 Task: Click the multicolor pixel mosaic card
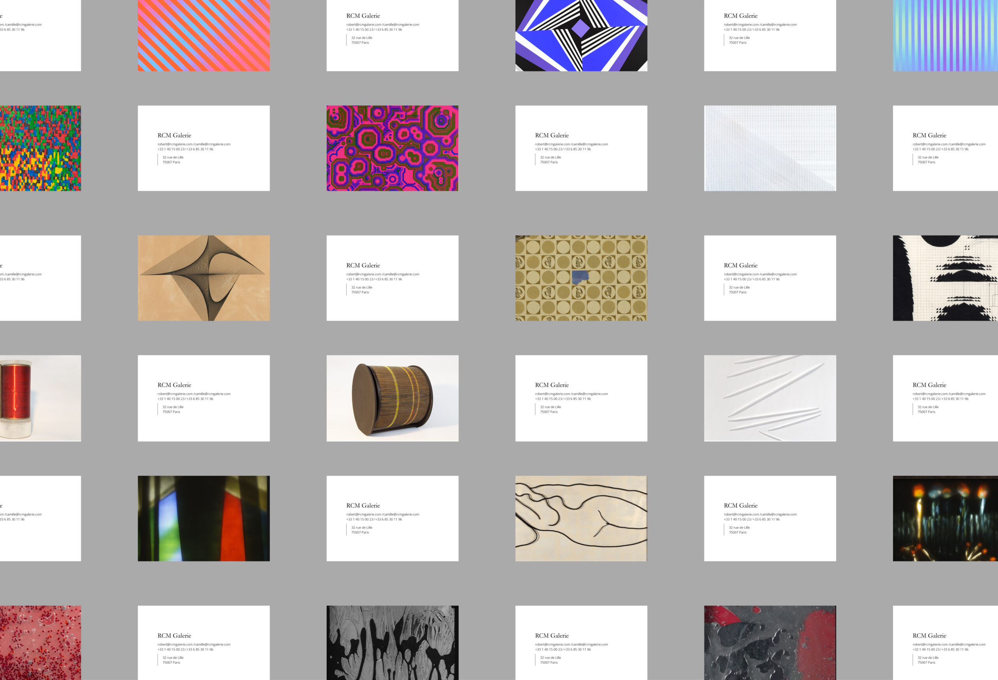tap(41, 148)
